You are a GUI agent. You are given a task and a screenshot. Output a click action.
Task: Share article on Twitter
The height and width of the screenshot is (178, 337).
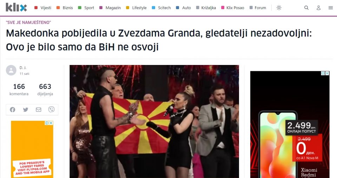click(26, 110)
